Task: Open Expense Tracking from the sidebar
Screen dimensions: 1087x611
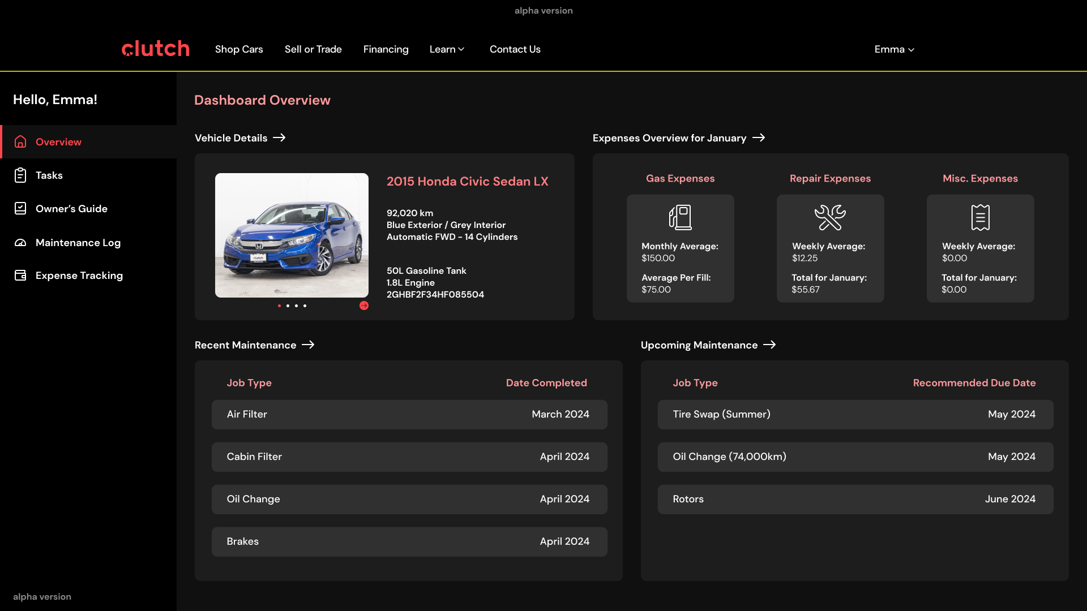Action: tap(88, 276)
